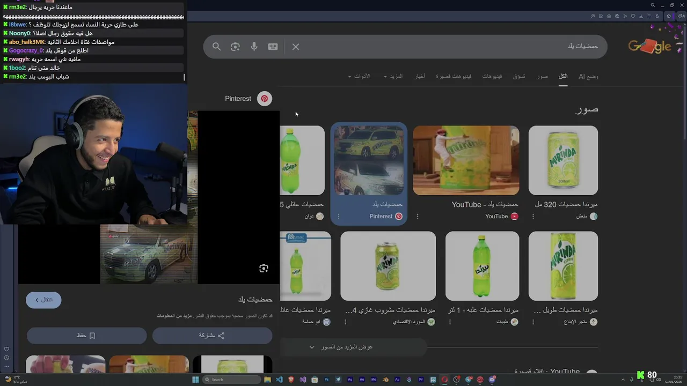Open three-dot menu for المورد الاقتصادي result

pyautogui.click(x=345, y=322)
